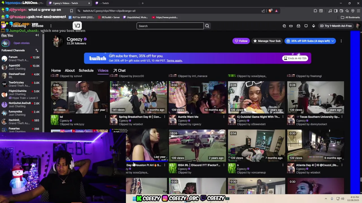The width and height of the screenshot is (362, 203).
Task: Play the 'lol' clip thumbnail
Action: click(79, 97)
